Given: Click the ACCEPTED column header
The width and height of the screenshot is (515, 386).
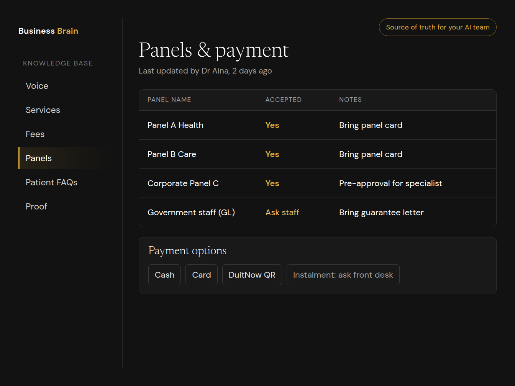Looking at the screenshot, I should pyautogui.click(x=284, y=100).
